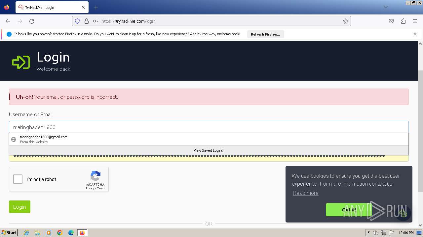Show site security padlock information

tap(87, 21)
